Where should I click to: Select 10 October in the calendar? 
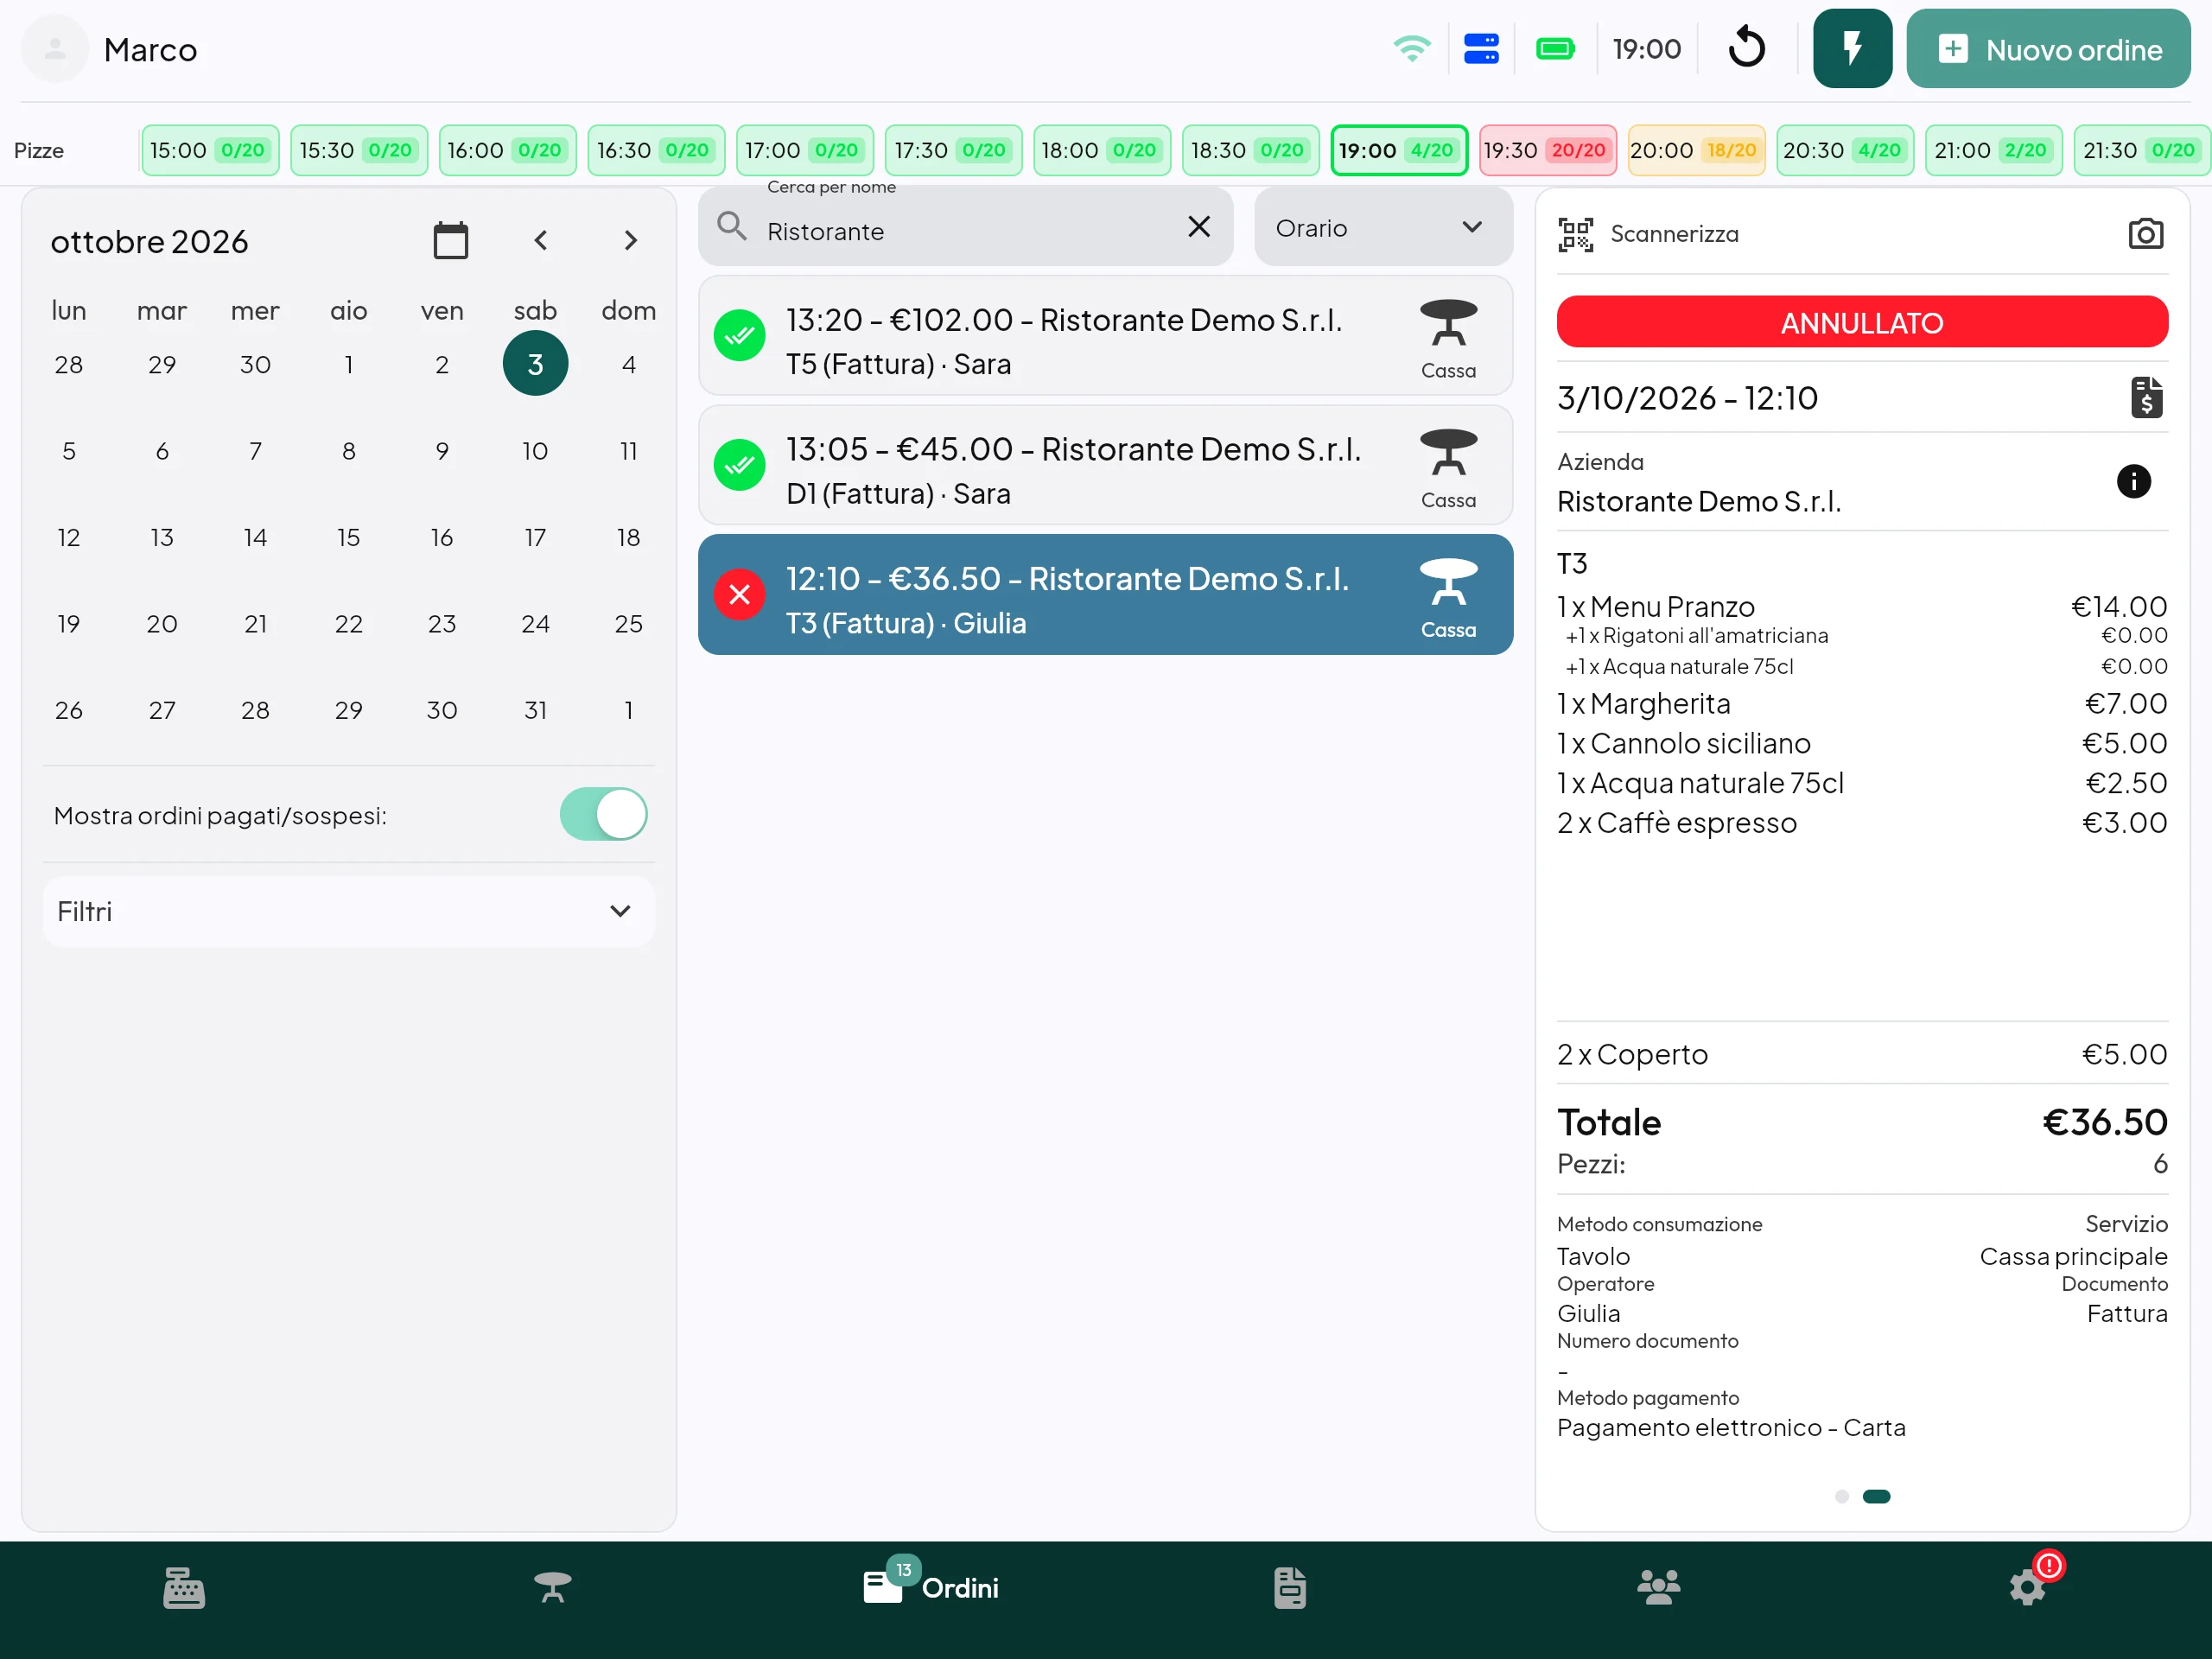535,451
